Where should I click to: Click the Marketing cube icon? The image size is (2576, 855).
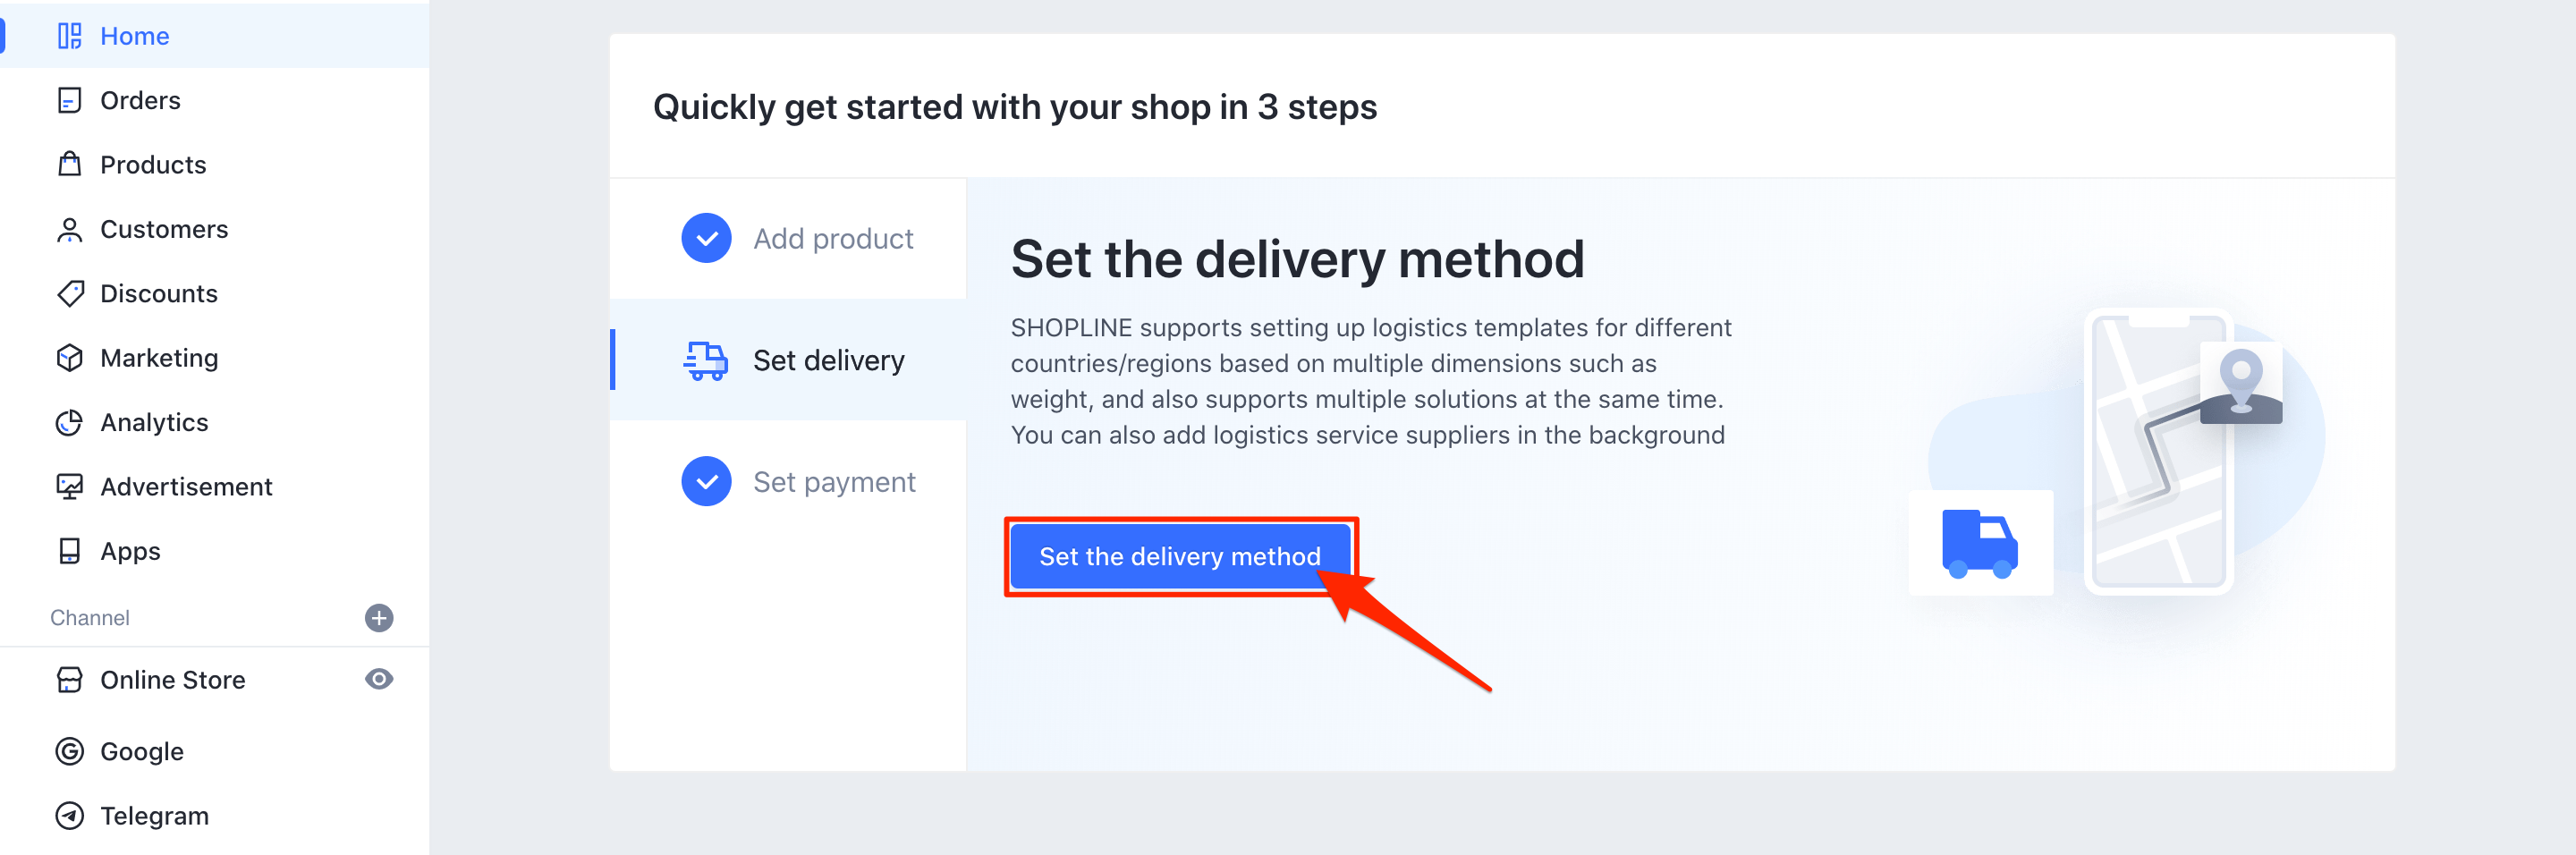click(x=69, y=358)
